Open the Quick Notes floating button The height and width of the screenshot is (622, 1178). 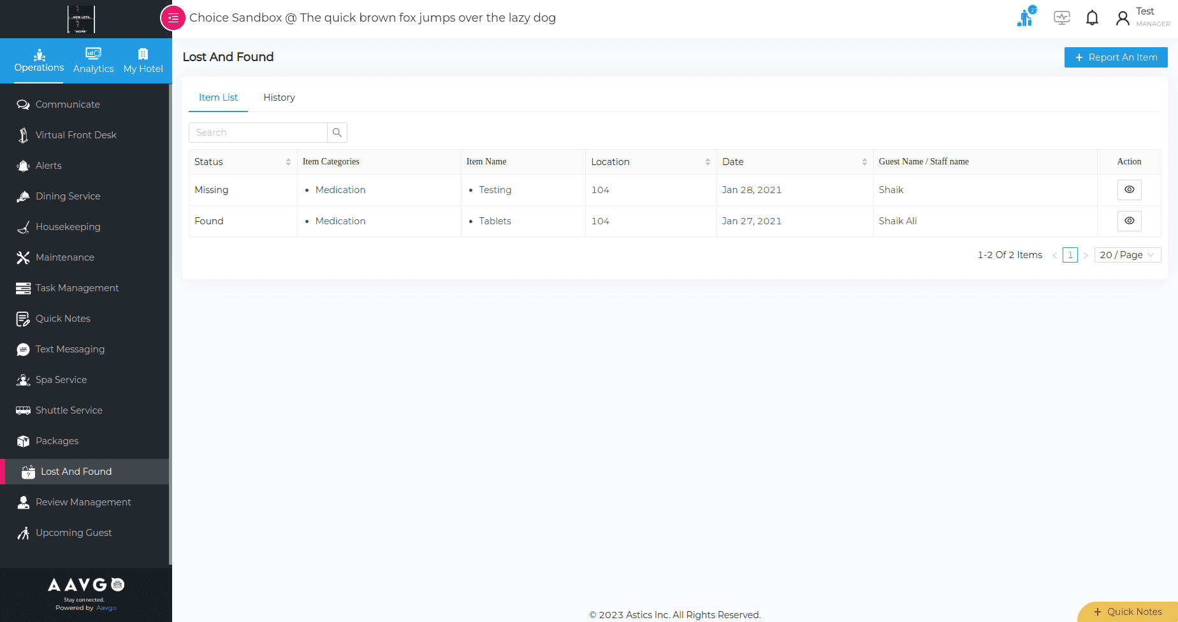click(x=1128, y=612)
